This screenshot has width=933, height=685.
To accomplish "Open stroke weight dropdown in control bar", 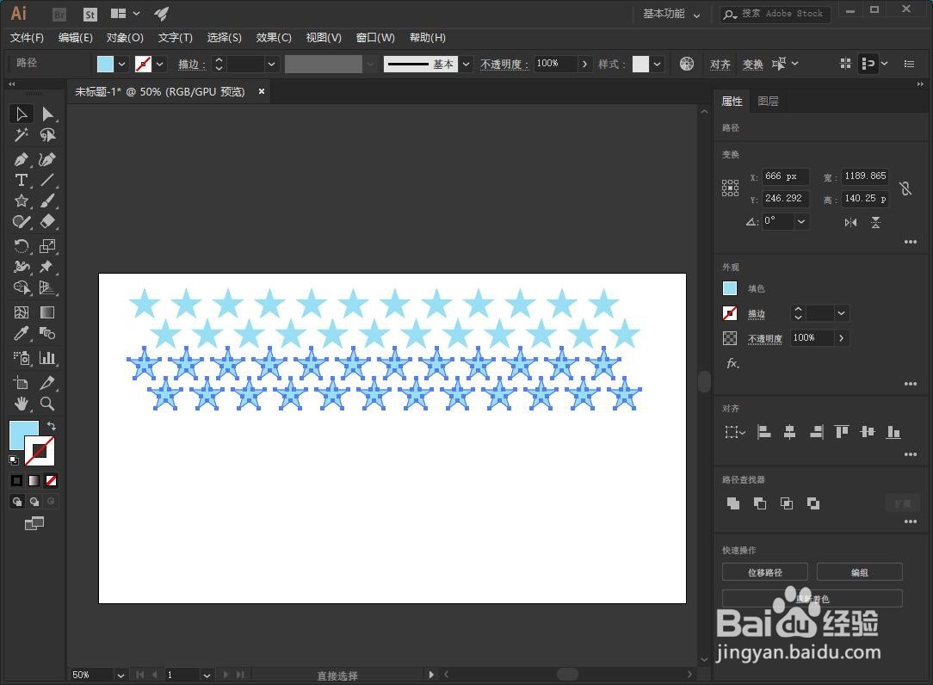I will click(271, 64).
